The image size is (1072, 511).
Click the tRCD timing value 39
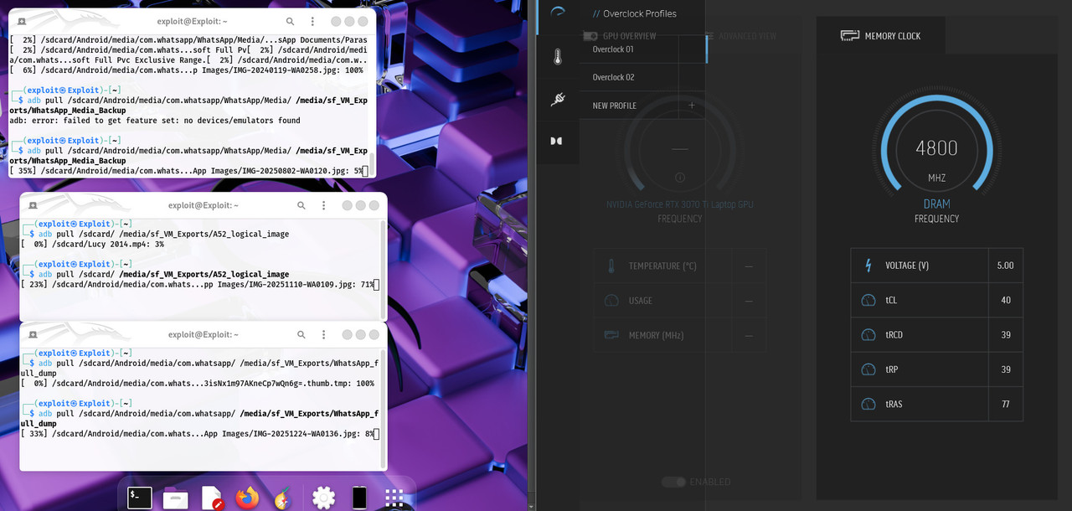click(x=1005, y=334)
